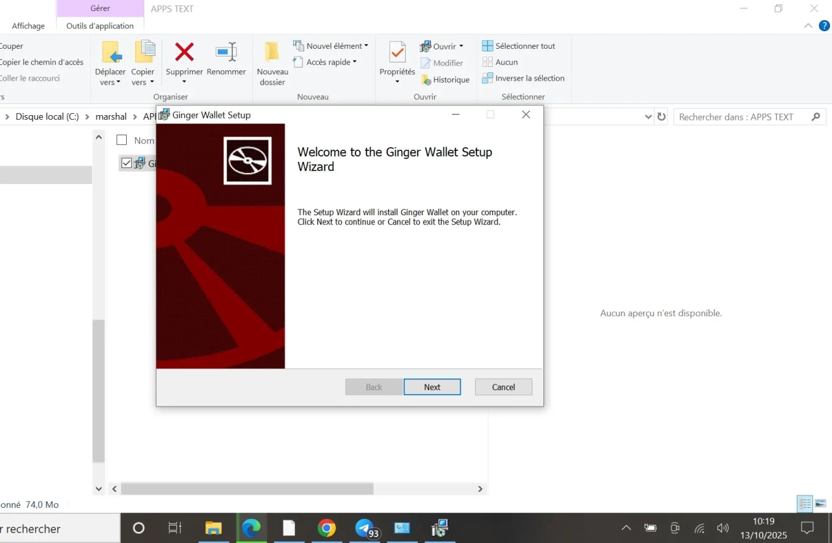This screenshot has height=543, width=832.
Task: Click the installer icon on the taskbar
Action: coord(440,528)
